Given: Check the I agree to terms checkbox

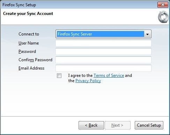Looking at the screenshot, I should tap(59, 76).
